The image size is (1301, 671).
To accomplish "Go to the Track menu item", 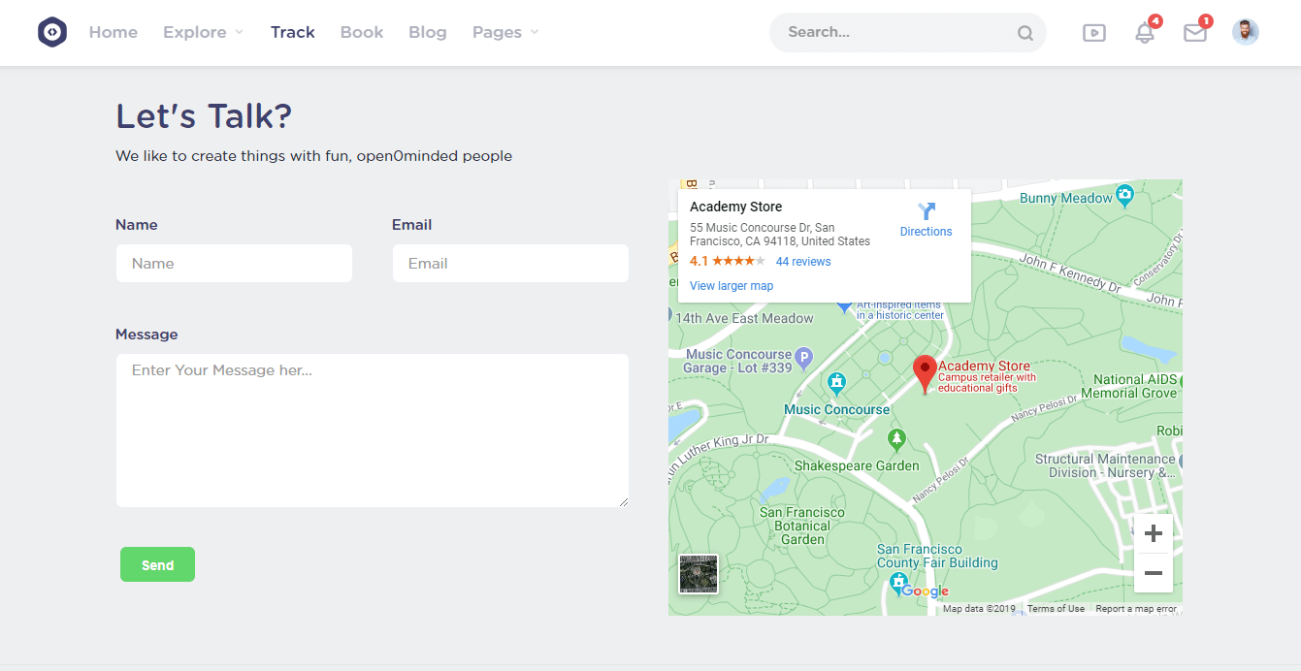I will point(292,32).
